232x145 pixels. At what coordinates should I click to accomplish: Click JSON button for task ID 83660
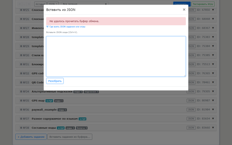[x=191, y=128]
